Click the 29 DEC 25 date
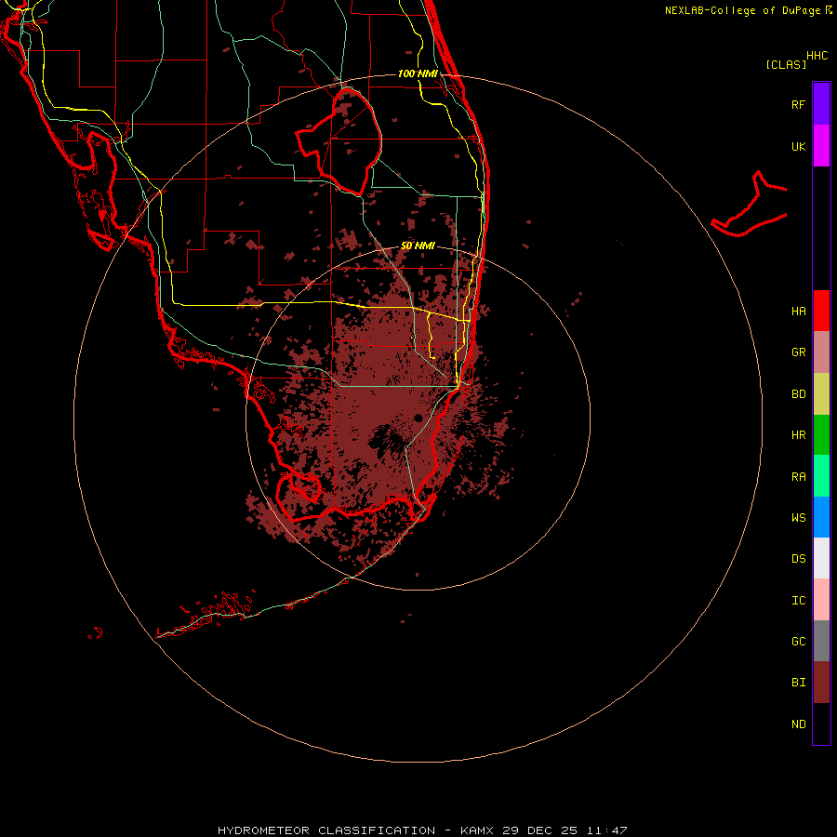This screenshot has height=837, width=837. (539, 830)
